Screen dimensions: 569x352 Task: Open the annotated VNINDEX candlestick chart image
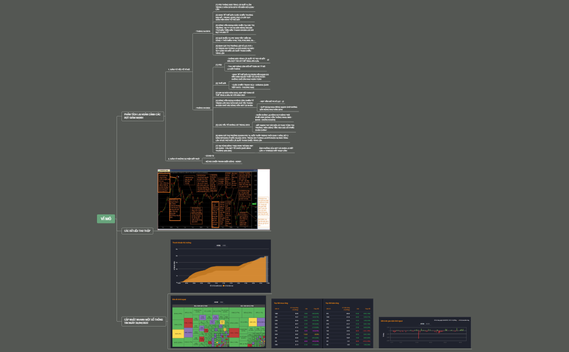click(213, 199)
